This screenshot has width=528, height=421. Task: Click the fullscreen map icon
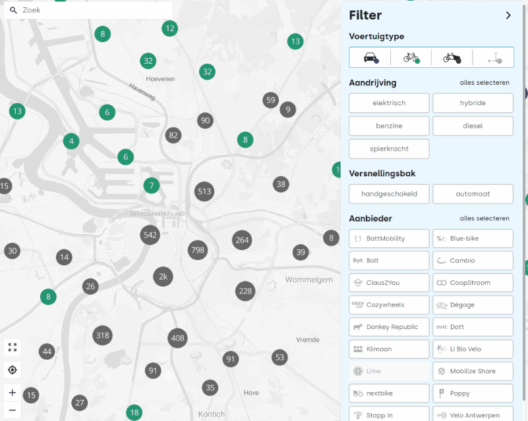click(x=13, y=347)
